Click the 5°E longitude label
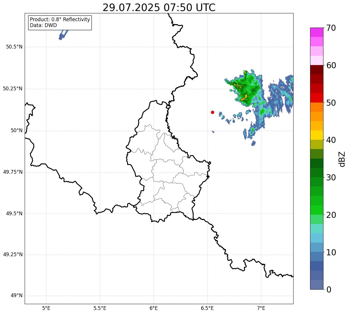Viewport: 349px width, 314px height. coord(46,308)
